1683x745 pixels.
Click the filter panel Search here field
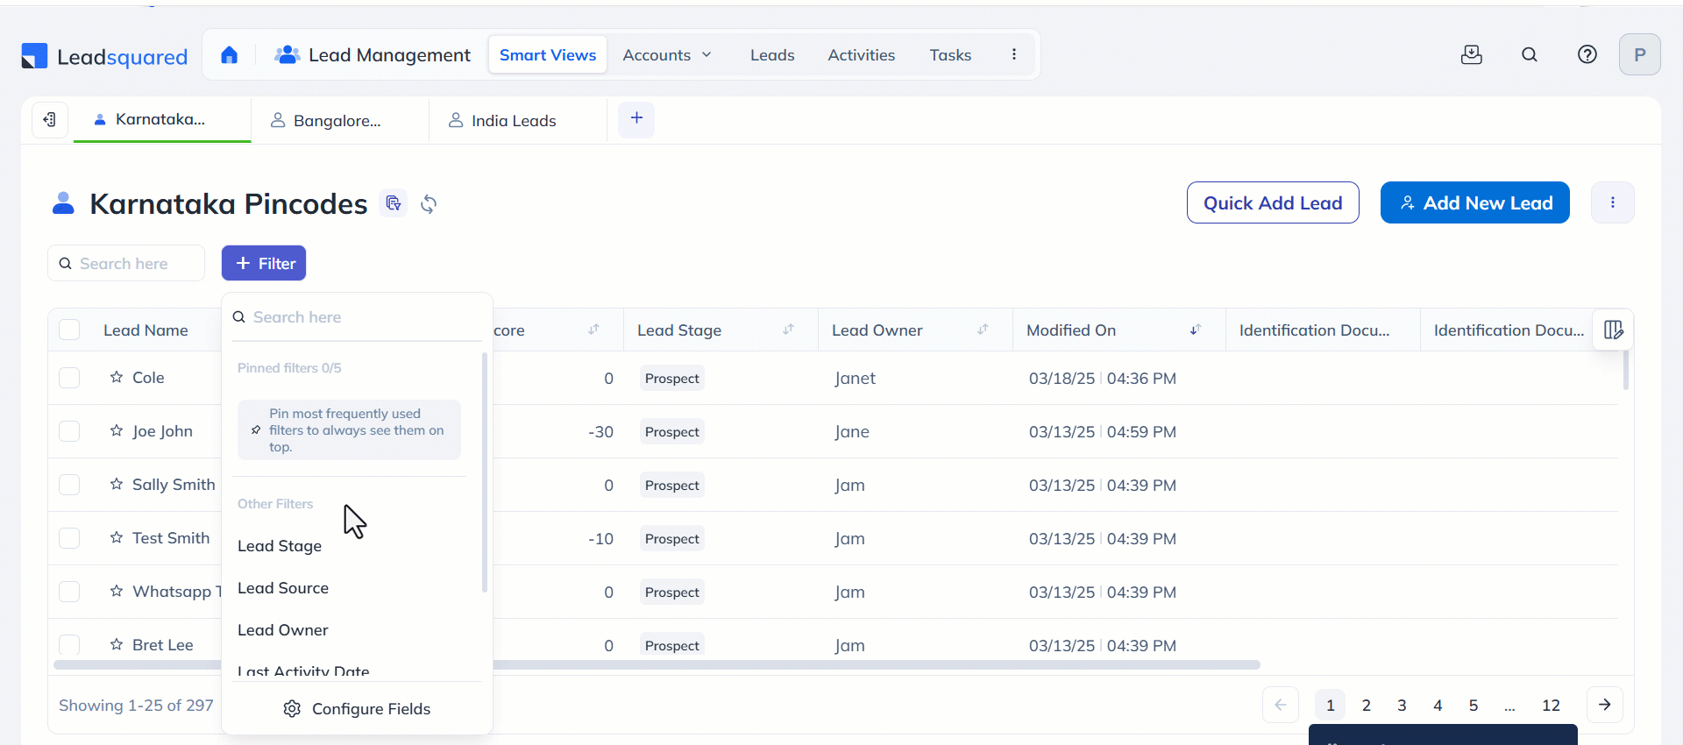click(x=357, y=317)
